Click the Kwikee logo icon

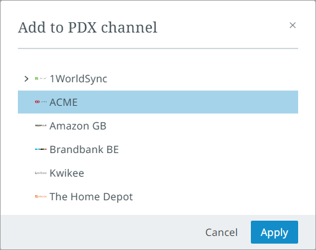point(41,173)
